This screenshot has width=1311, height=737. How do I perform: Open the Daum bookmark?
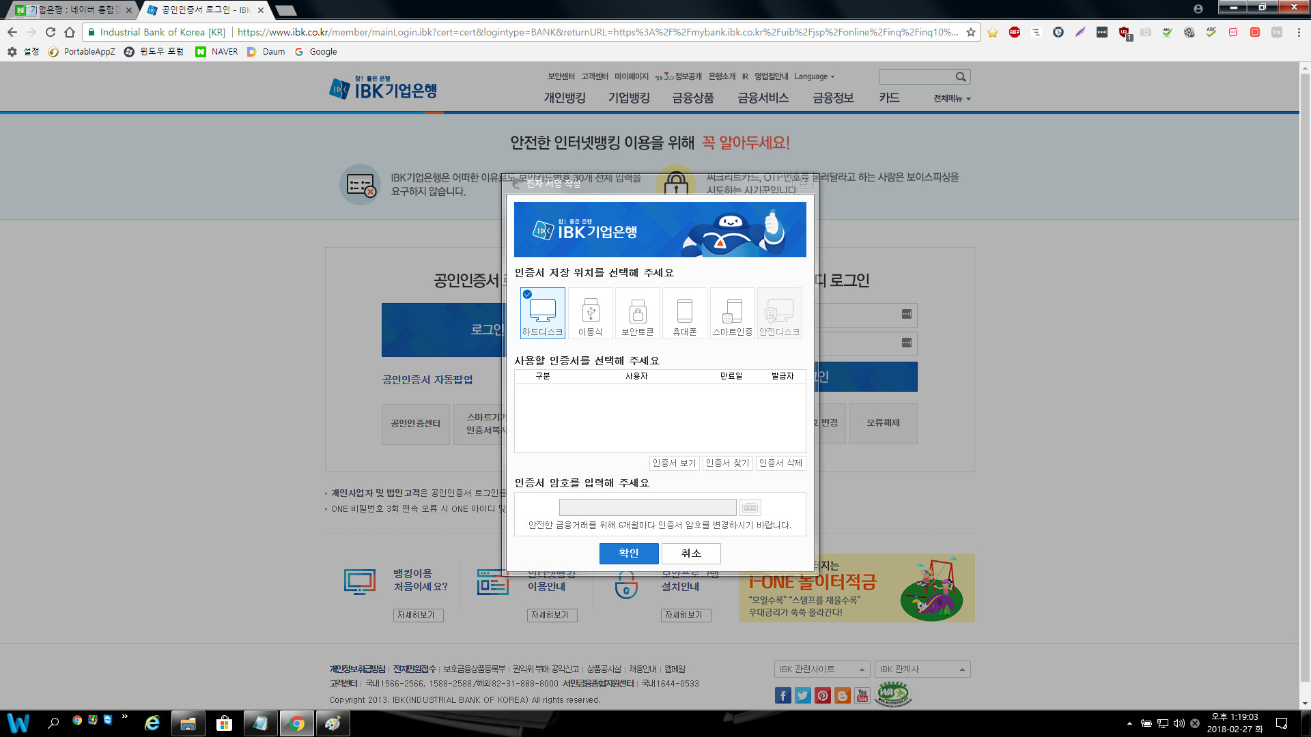pyautogui.click(x=266, y=52)
